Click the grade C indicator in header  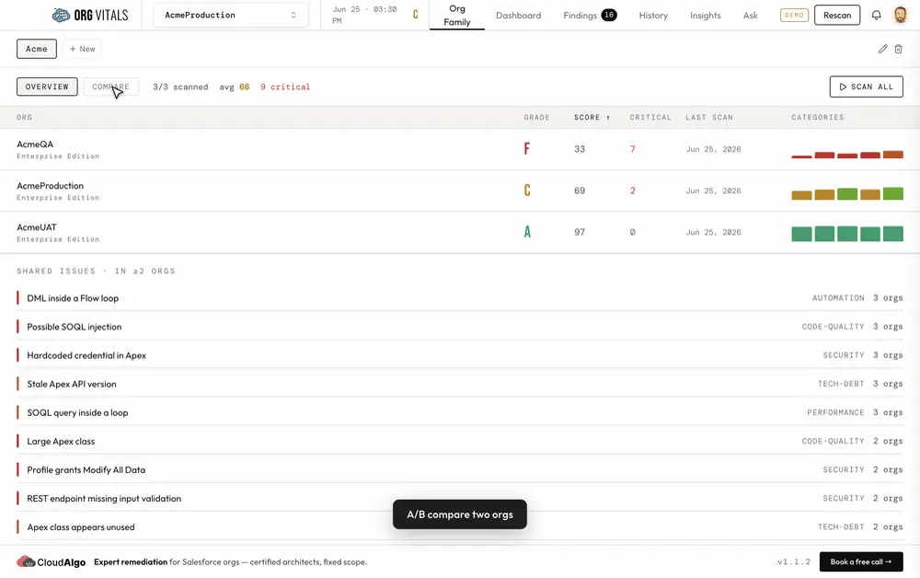416,15
